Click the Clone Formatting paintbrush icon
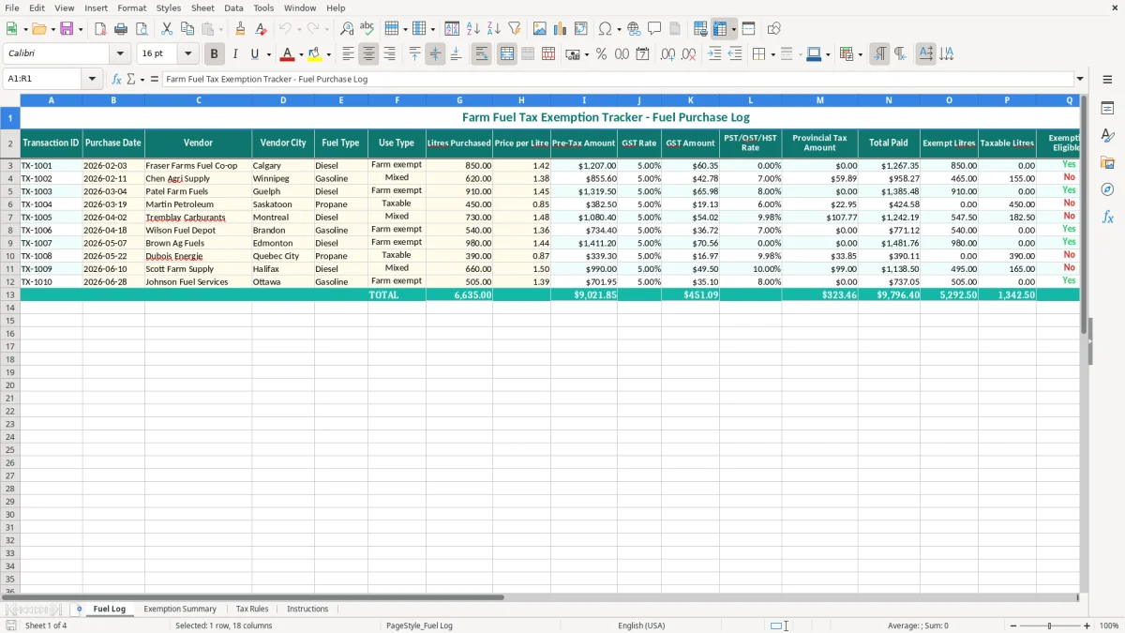Screen dimensions: 1125x633 pos(241,29)
